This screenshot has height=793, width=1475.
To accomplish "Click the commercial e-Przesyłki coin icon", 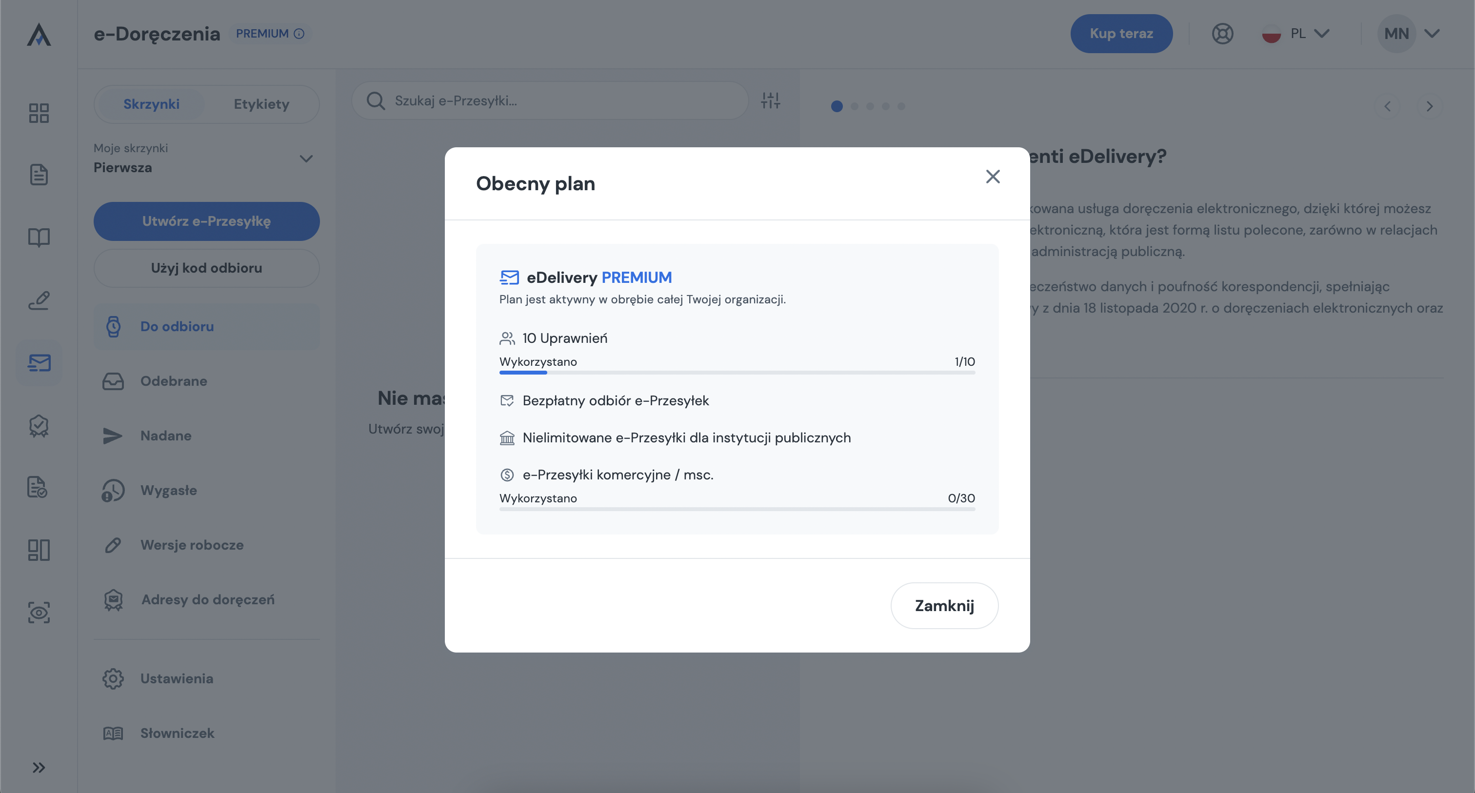I will point(507,475).
